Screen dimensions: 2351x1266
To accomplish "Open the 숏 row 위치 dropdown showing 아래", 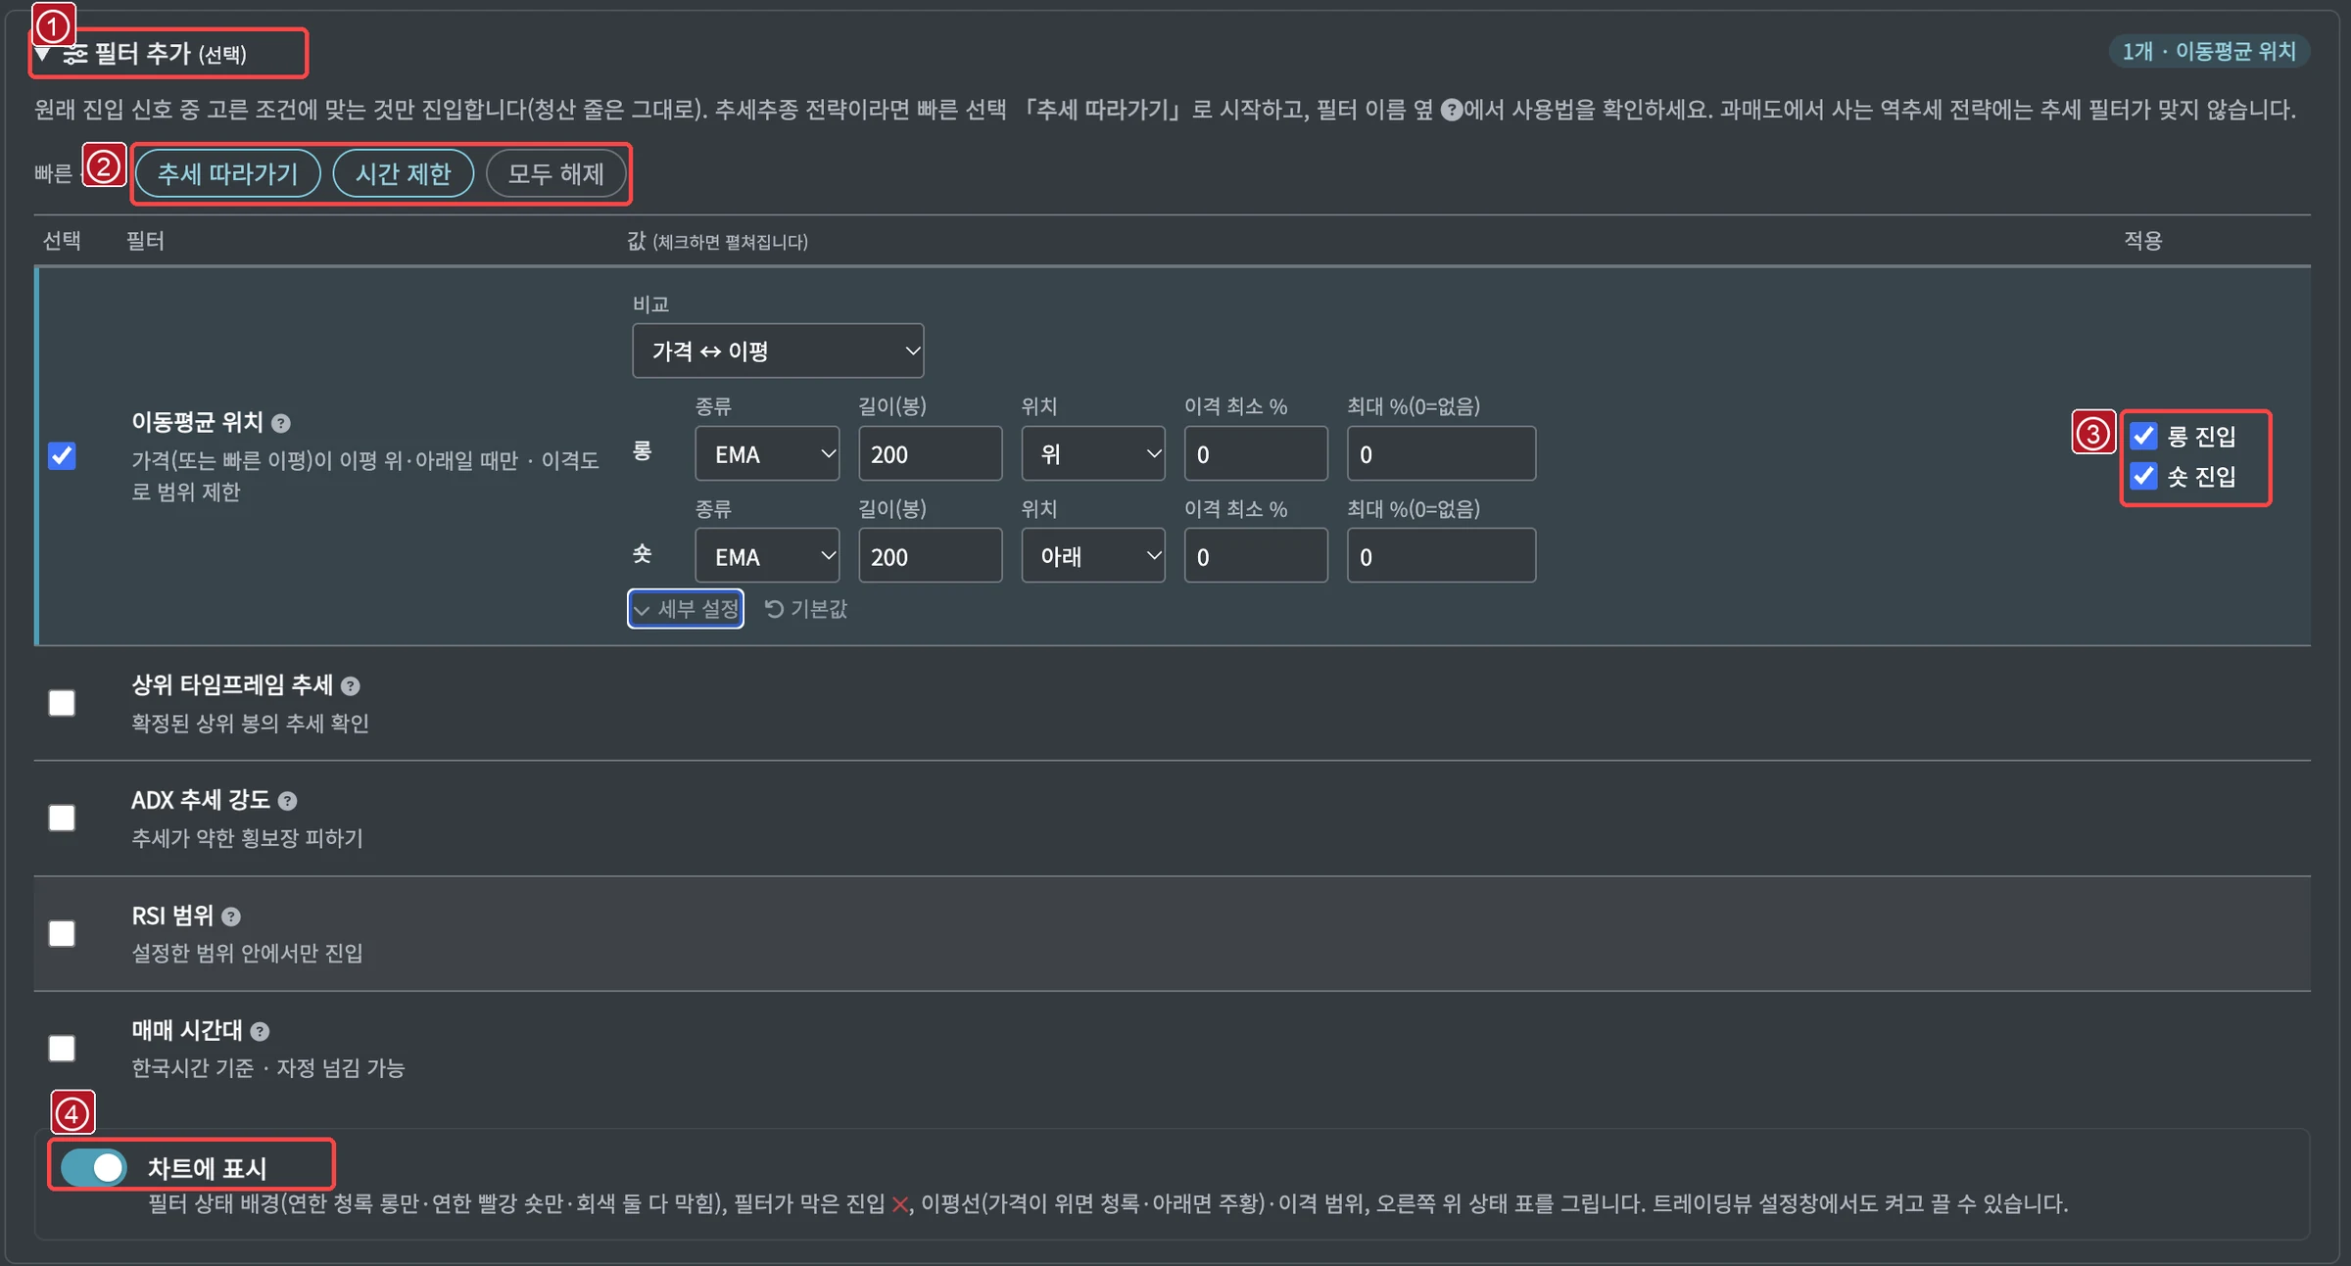I will point(1093,556).
